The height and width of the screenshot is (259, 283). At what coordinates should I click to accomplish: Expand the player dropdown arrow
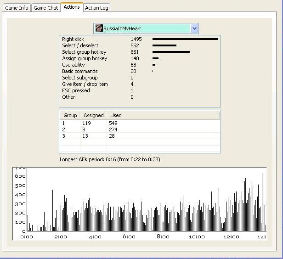(194, 28)
